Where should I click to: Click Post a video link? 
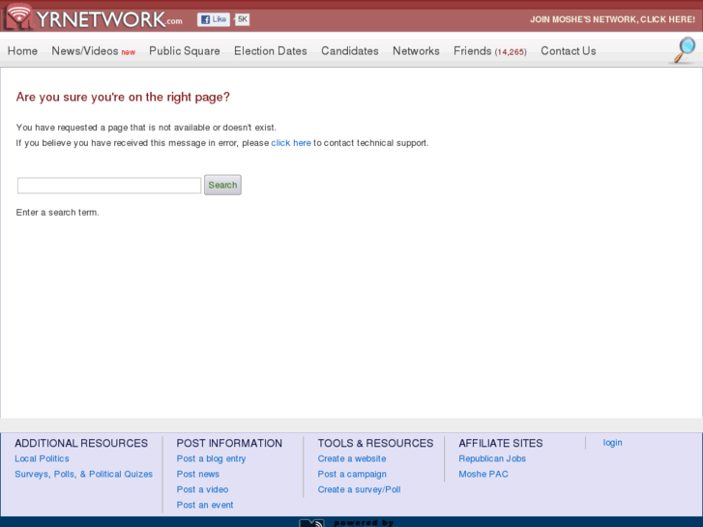pos(202,489)
